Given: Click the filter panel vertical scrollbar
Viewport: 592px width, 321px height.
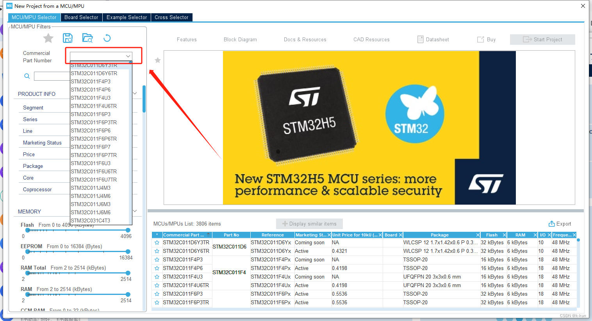Looking at the screenshot, I should click(x=144, y=99).
